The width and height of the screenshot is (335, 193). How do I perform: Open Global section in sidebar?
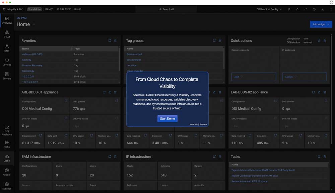coord(7,172)
